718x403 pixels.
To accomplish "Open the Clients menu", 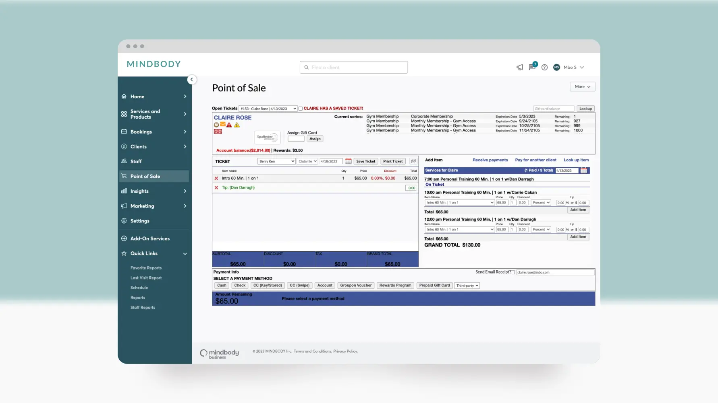I will tap(154, 146).
